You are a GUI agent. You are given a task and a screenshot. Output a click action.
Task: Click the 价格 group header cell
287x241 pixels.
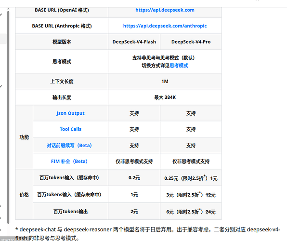(x=24, y=194)
